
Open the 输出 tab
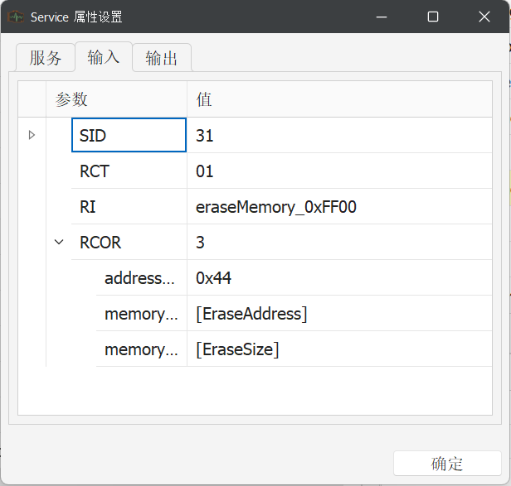162,58
